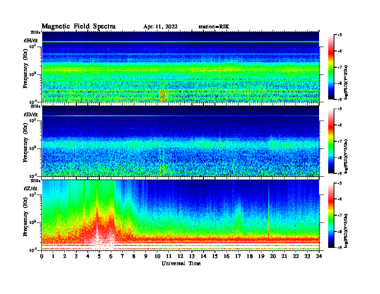Click hour tick label "4" on time axis
This screenshot has height=294, width=380.
(88, 256)
